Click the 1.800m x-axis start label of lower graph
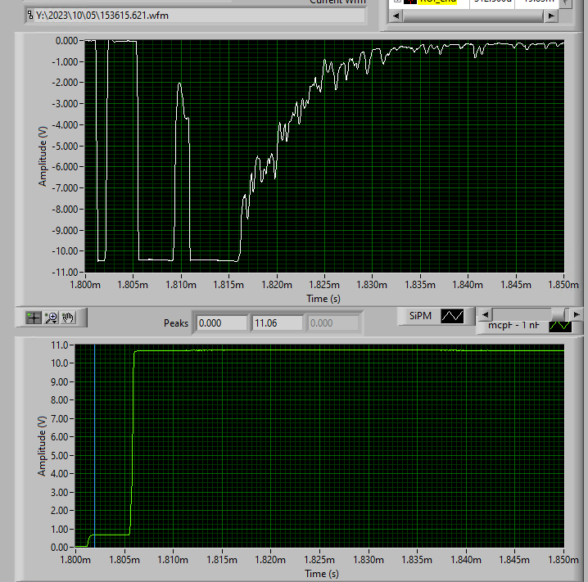This screenshot has width=588, height=582. 75,560
